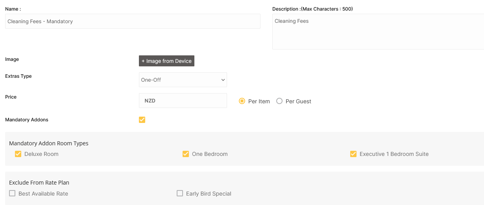Click the Per Item label
The width and height of the screenshot is (484, 205).
point(259,101)
